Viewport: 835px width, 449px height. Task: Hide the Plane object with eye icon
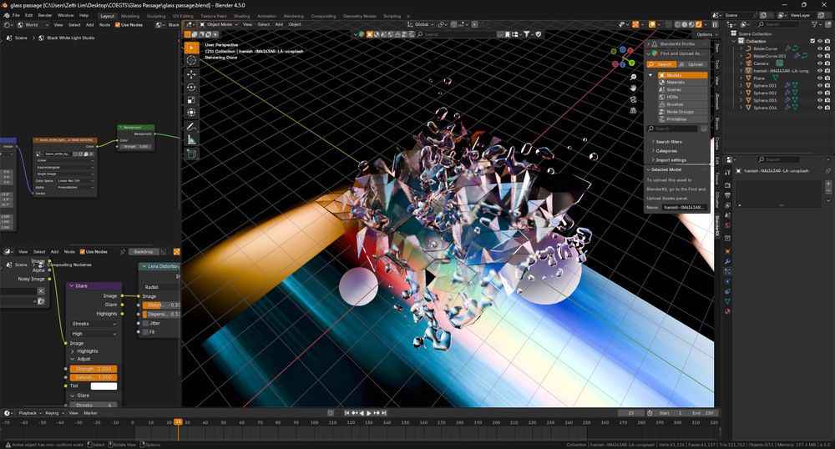[x=820, y=78]
